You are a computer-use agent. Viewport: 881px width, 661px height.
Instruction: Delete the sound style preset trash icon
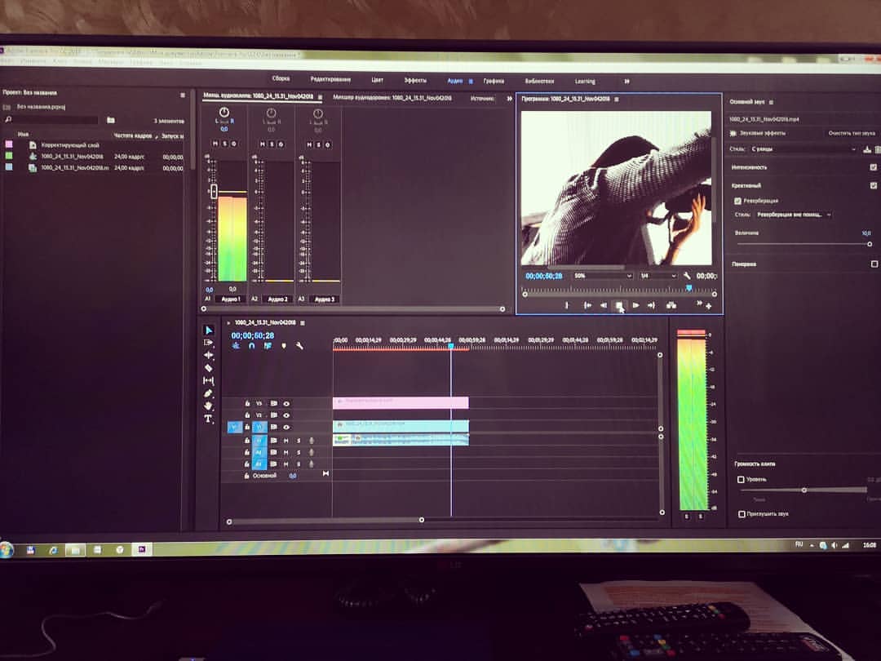[x=878, y=149]
